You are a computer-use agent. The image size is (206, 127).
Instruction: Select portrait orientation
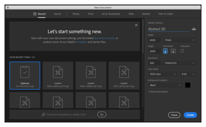click(165, 51)
